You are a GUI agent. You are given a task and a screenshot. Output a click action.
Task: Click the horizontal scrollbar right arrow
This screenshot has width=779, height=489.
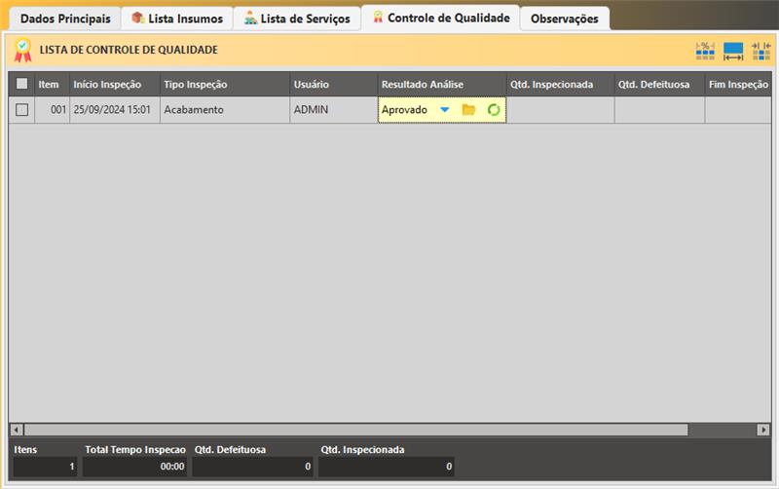[762, 430]
